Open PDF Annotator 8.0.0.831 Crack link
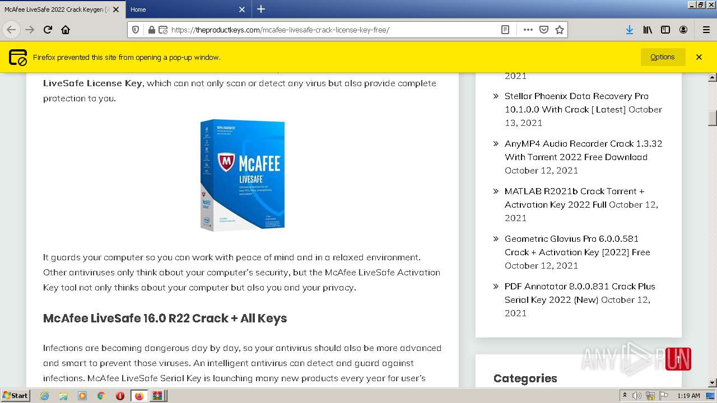The width and height of the screenshot is (717, 403). 580,293
